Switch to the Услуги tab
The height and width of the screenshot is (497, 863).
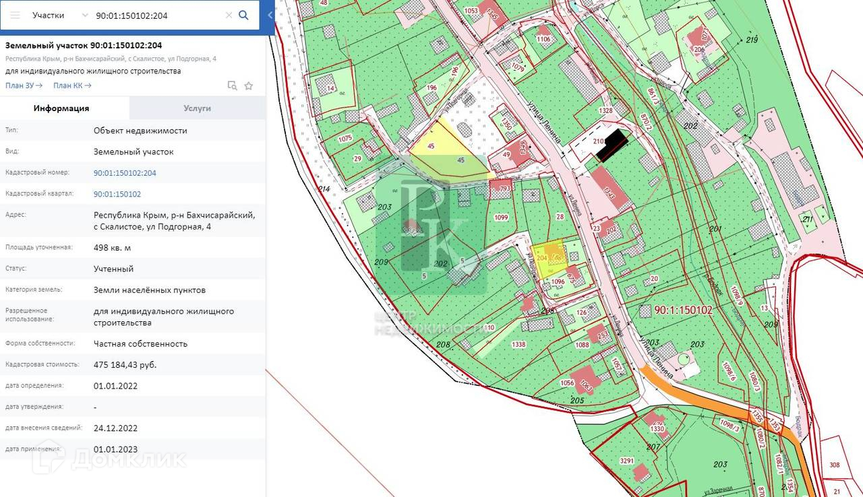197,108
